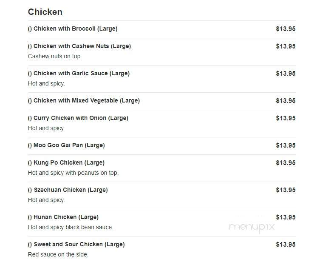The width and height of the screenshot is (328, 262).
Task: Click the price of Chicken with Broccoli
Action: [x=286, y=28]
